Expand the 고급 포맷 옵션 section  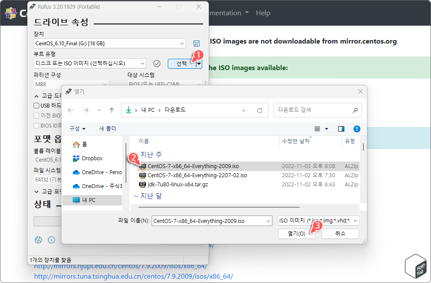[x=36, y=192]
